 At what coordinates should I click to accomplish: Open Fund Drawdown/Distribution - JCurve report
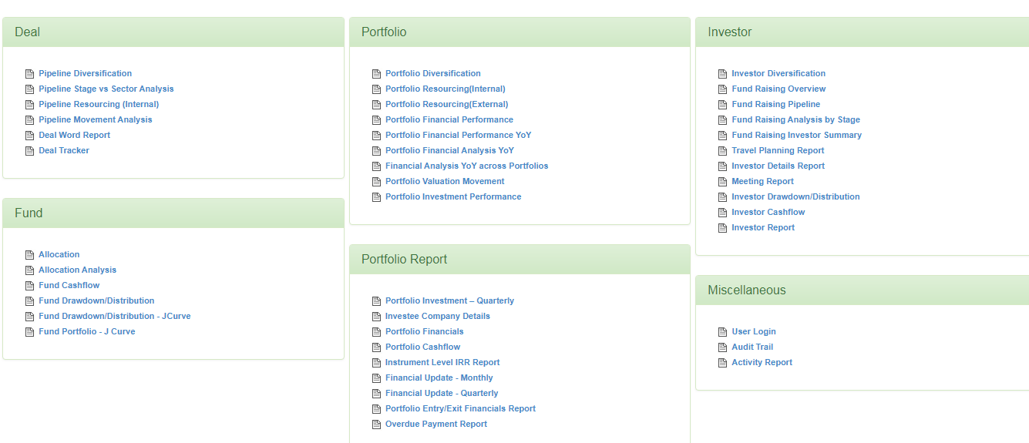point(115,316)
